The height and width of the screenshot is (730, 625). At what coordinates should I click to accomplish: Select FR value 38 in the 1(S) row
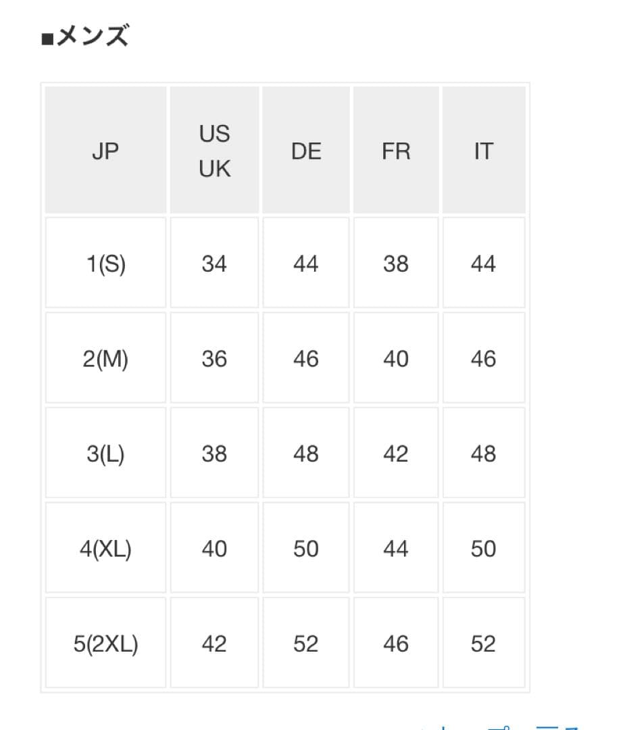point(396,263)
